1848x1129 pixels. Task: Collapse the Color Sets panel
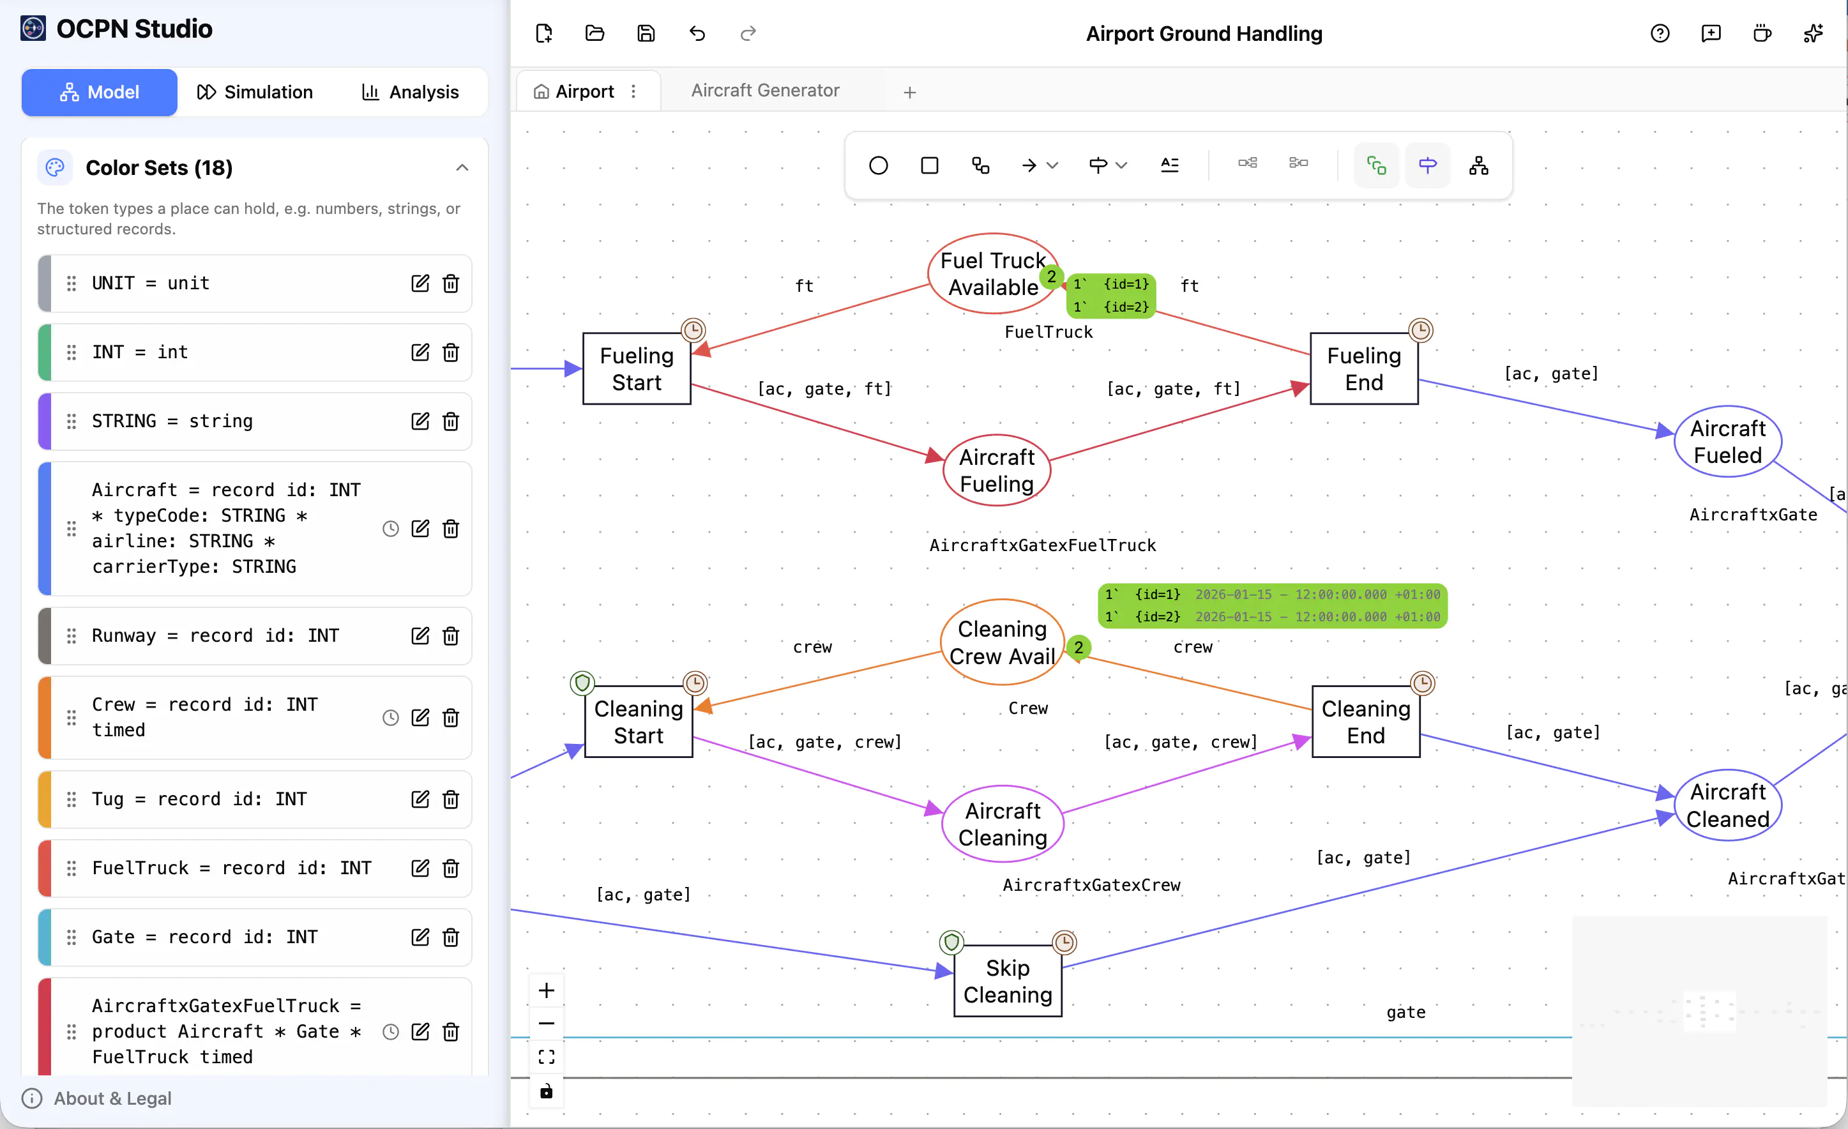[x=462, y=167]
